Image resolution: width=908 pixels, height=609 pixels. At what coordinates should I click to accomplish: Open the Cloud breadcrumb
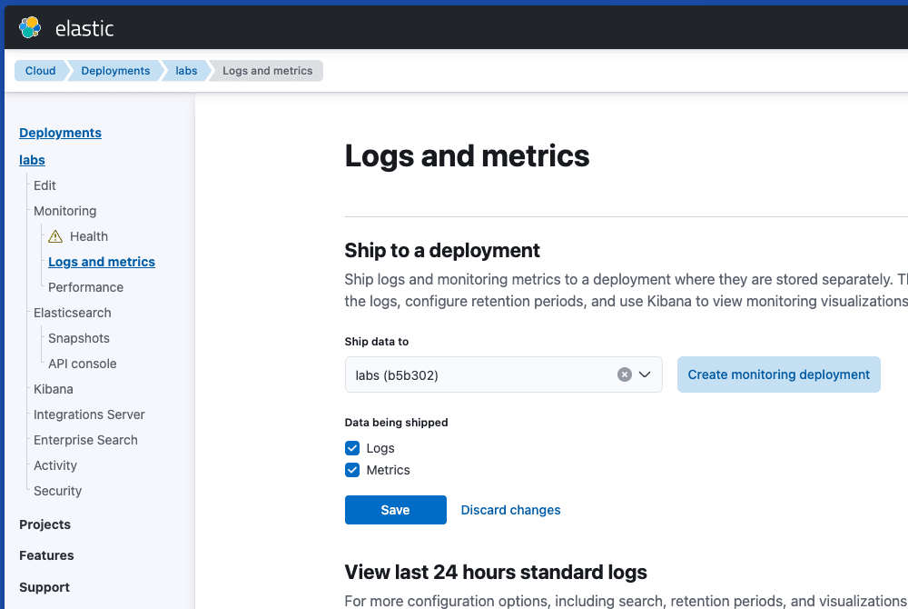40,70
